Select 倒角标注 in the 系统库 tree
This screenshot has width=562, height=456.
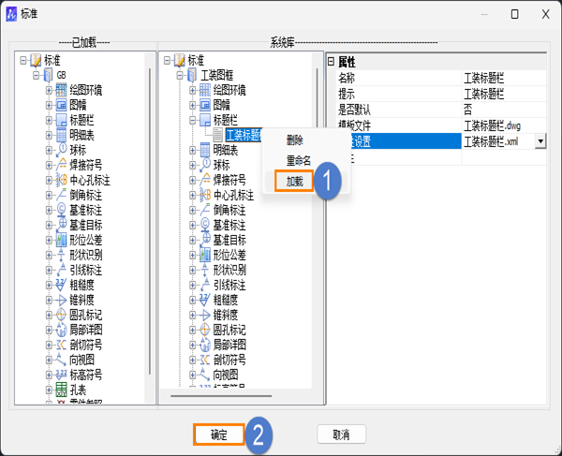[x=229, y=210]
